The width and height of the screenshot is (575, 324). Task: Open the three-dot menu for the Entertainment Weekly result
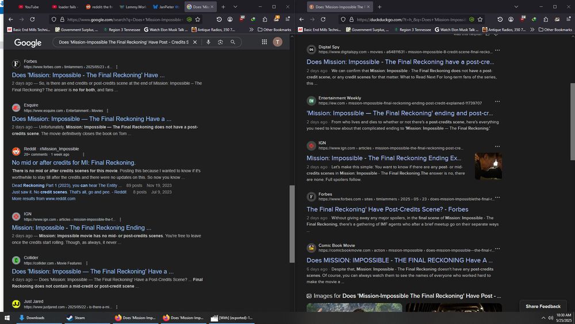(x=497, y=101)
